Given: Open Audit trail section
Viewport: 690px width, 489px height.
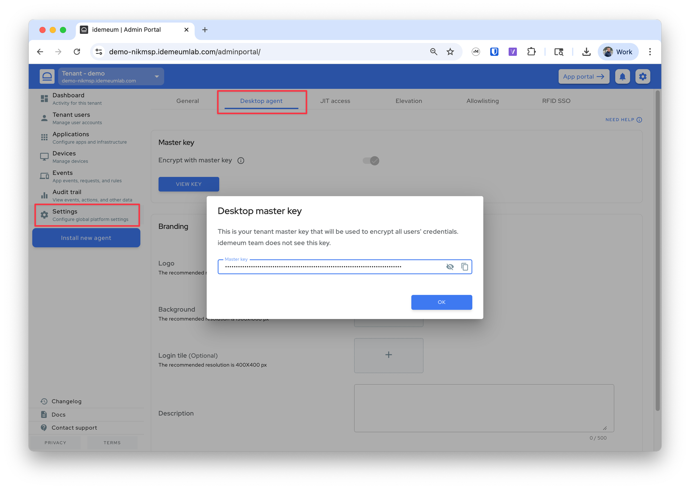Looking at the screenshot, I should [x=86, y=196].
